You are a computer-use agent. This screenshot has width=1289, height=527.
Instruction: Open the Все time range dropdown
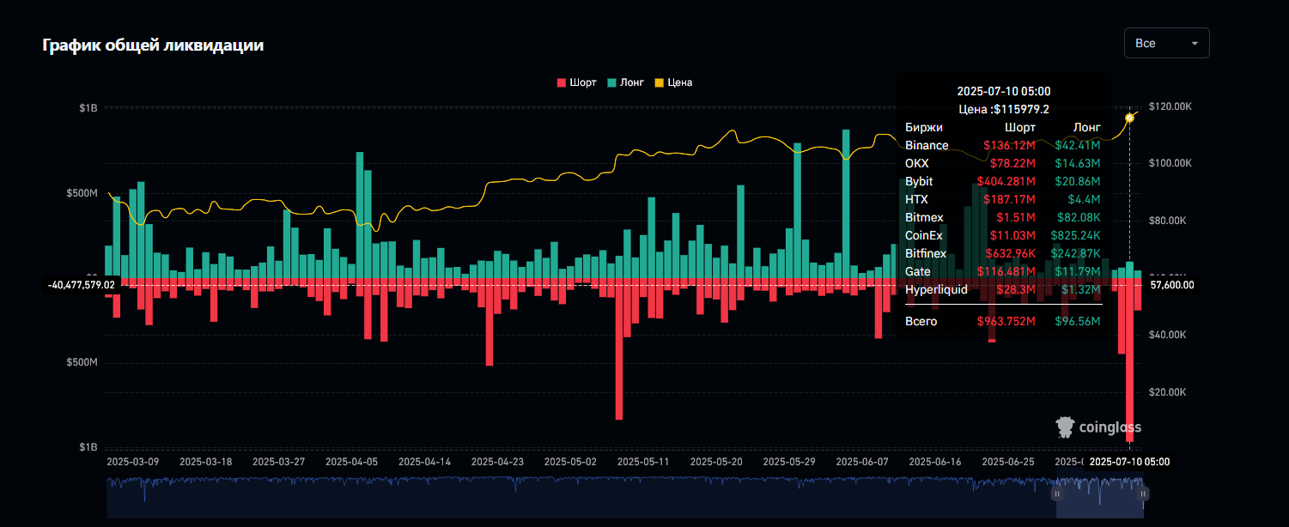[x=1166, y=43]
